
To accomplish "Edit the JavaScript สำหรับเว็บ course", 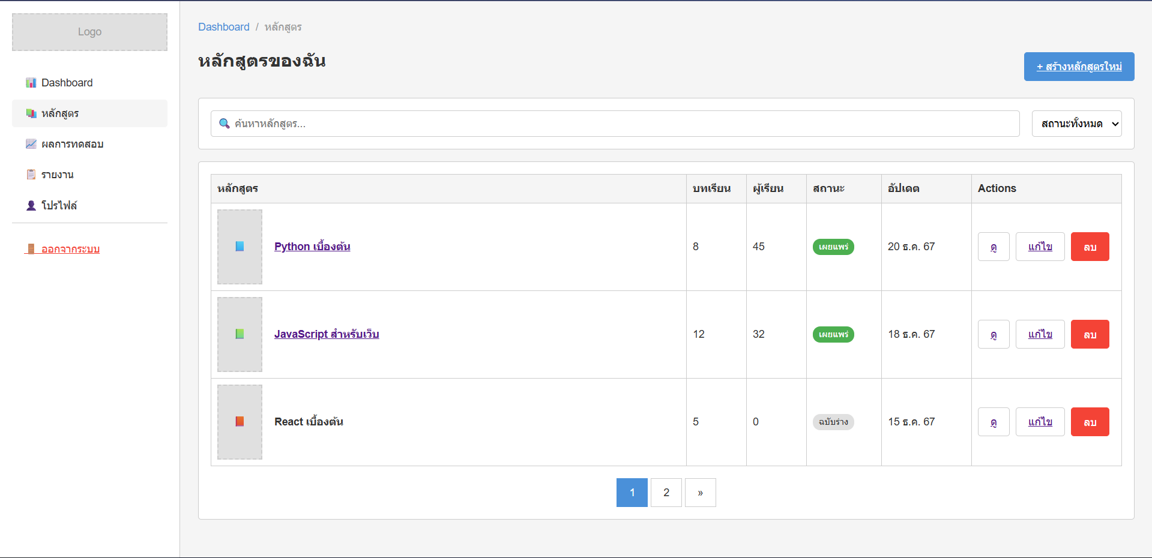I will click(1040, 334).
